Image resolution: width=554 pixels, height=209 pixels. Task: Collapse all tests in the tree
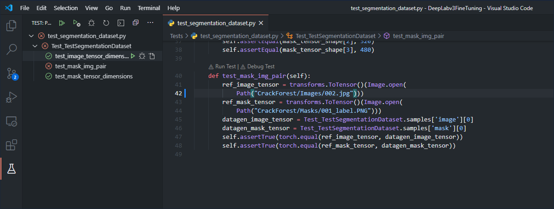coord(135,22)
